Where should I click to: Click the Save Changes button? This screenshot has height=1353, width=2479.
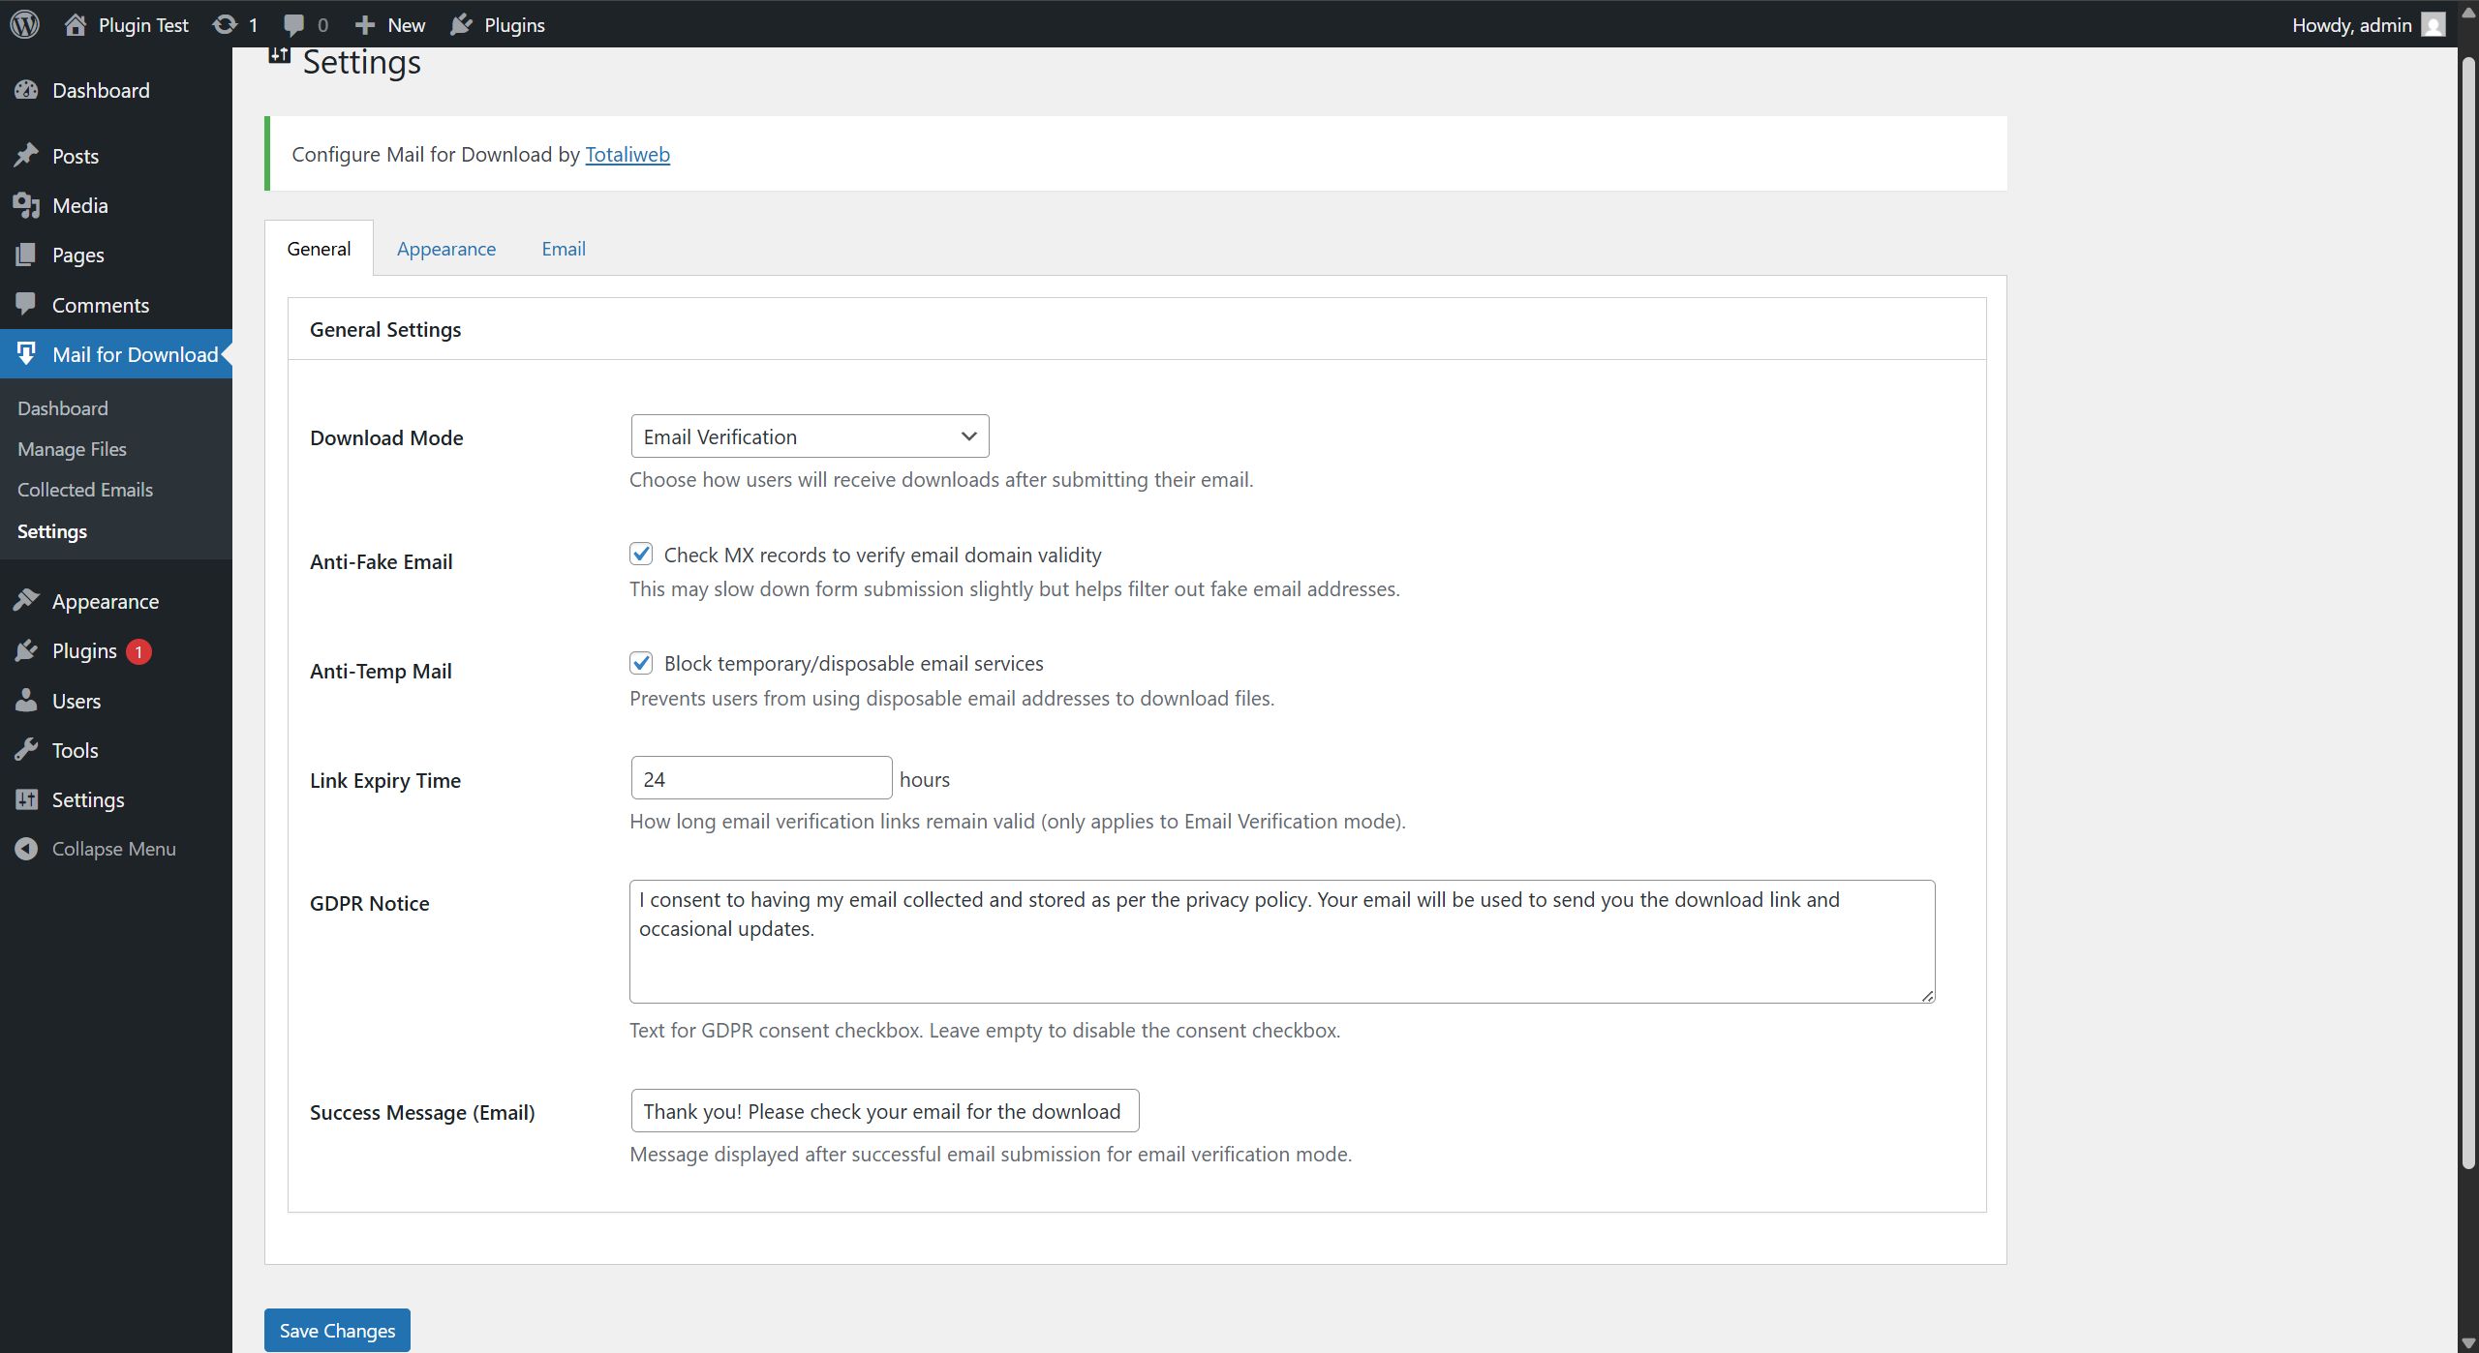[x=337, y=1331]
